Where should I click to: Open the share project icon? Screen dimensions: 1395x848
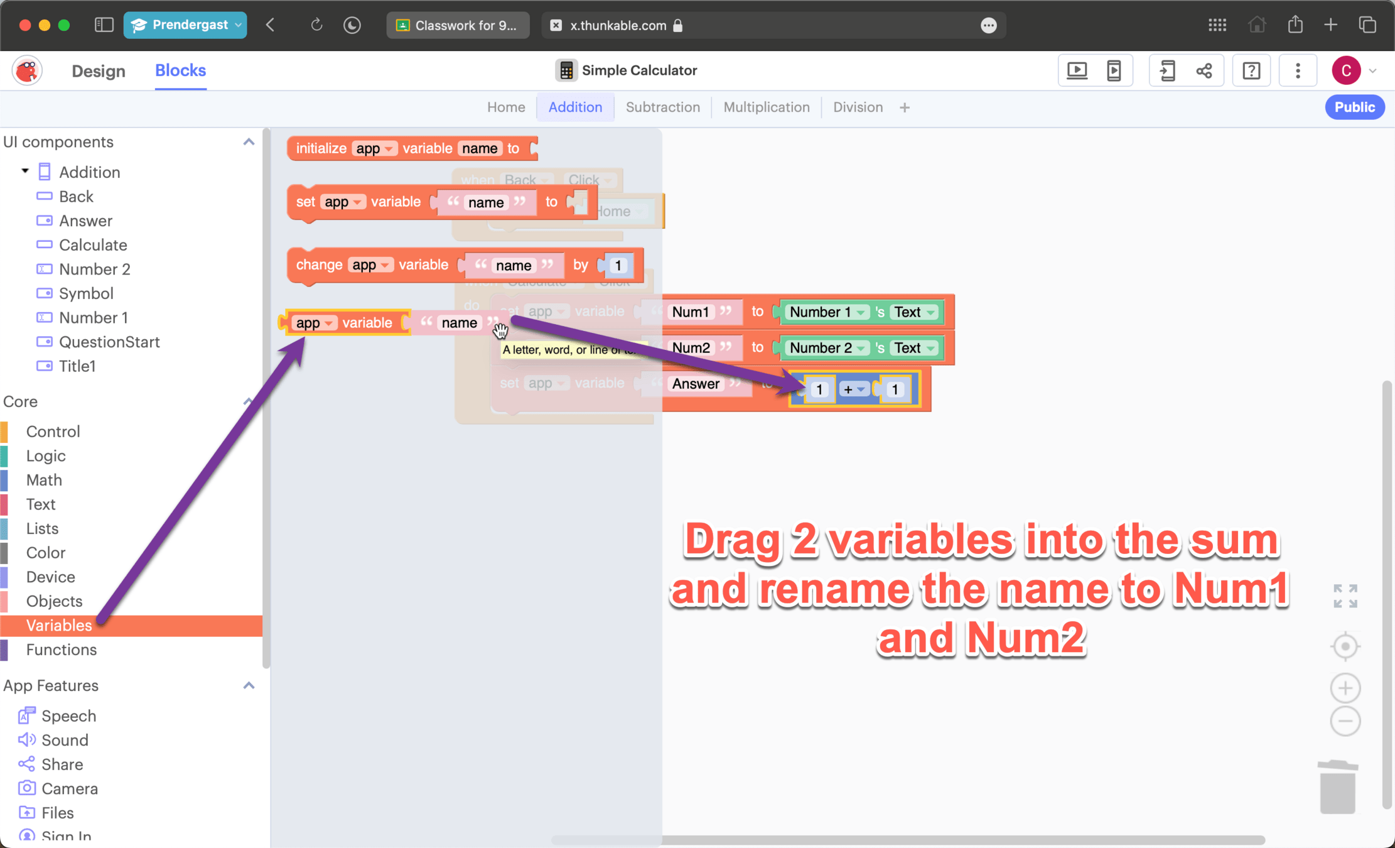tap(1204, 70)
